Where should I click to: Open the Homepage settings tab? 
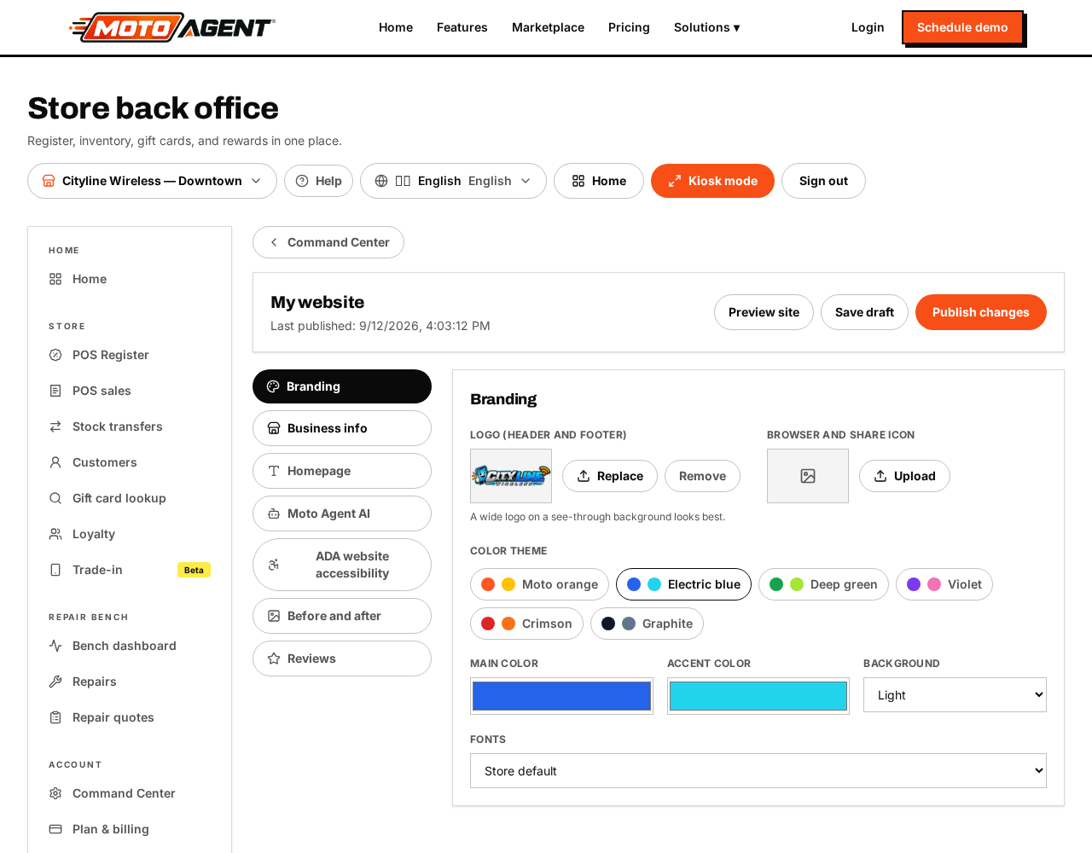342,471
